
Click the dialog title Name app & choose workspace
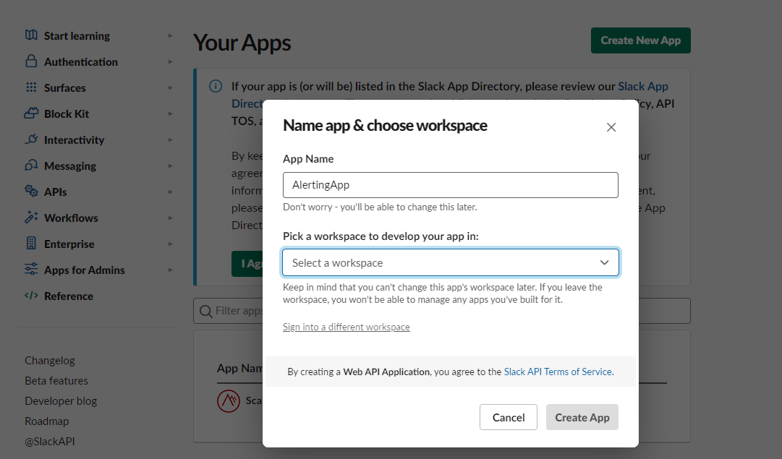[x=385, y=126]
